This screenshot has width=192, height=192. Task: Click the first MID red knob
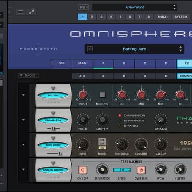click(141, 95)
